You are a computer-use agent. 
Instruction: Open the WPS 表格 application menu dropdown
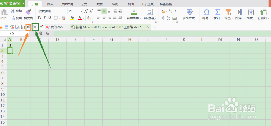(24, 3)
